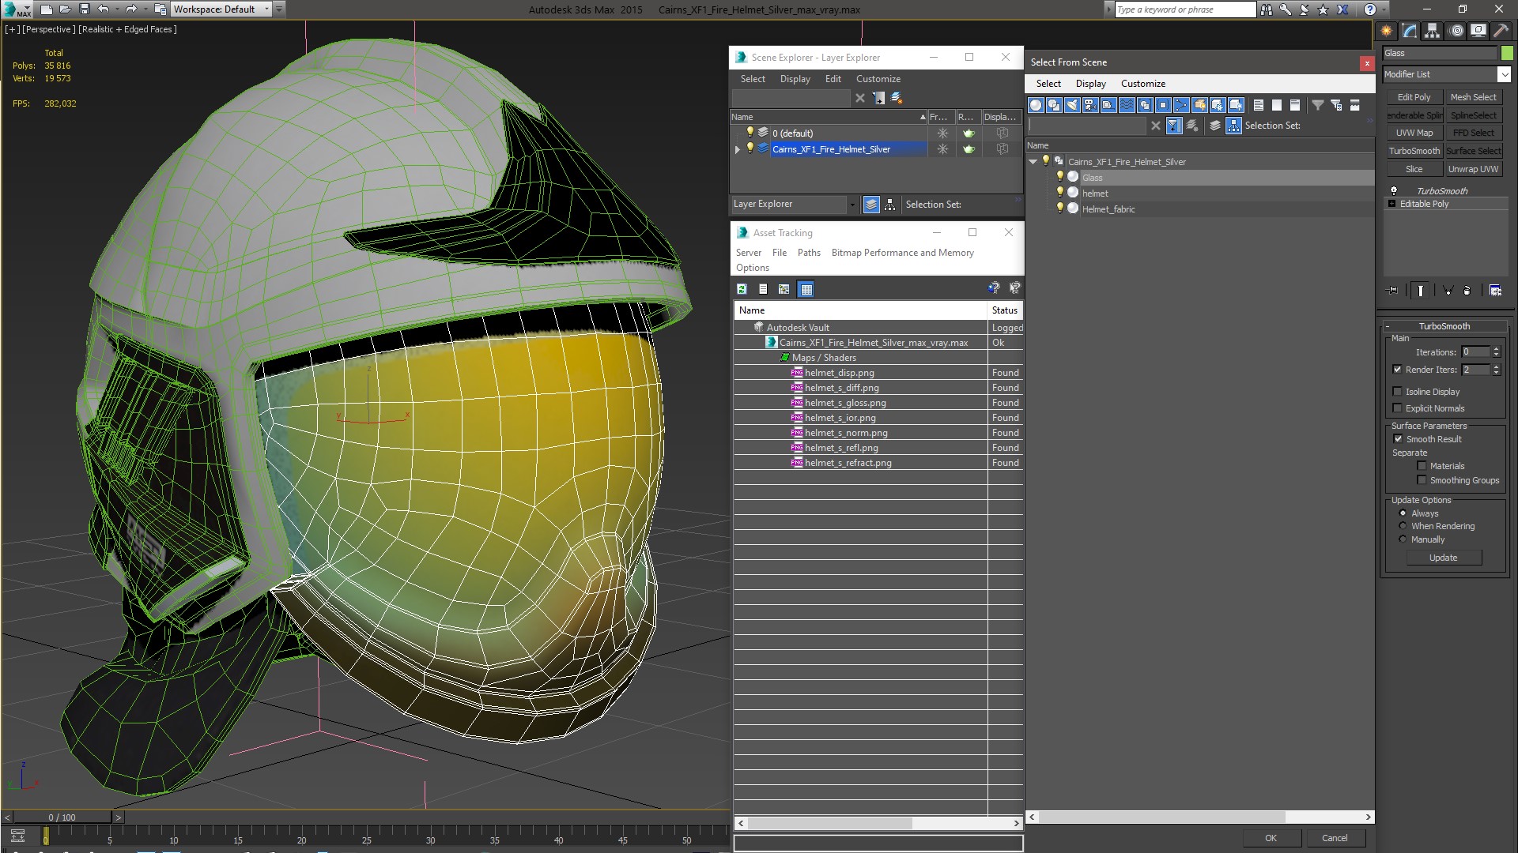
Task: Click the Undo arrow in quick toolbar
Action: pyautogui.click(x=103, y=9)
